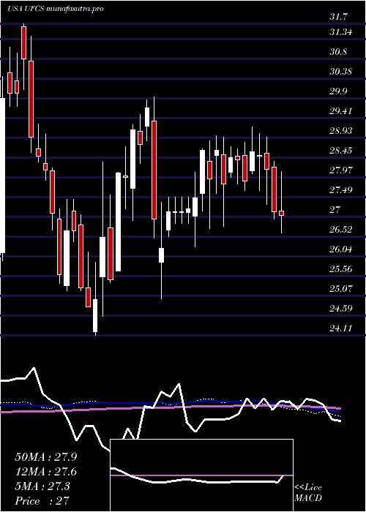Click the 27.49 price axis label
Viewport: 366px width, 512px height.
[341, 190]
